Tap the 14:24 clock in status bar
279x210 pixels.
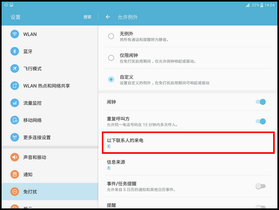(269, 5)
